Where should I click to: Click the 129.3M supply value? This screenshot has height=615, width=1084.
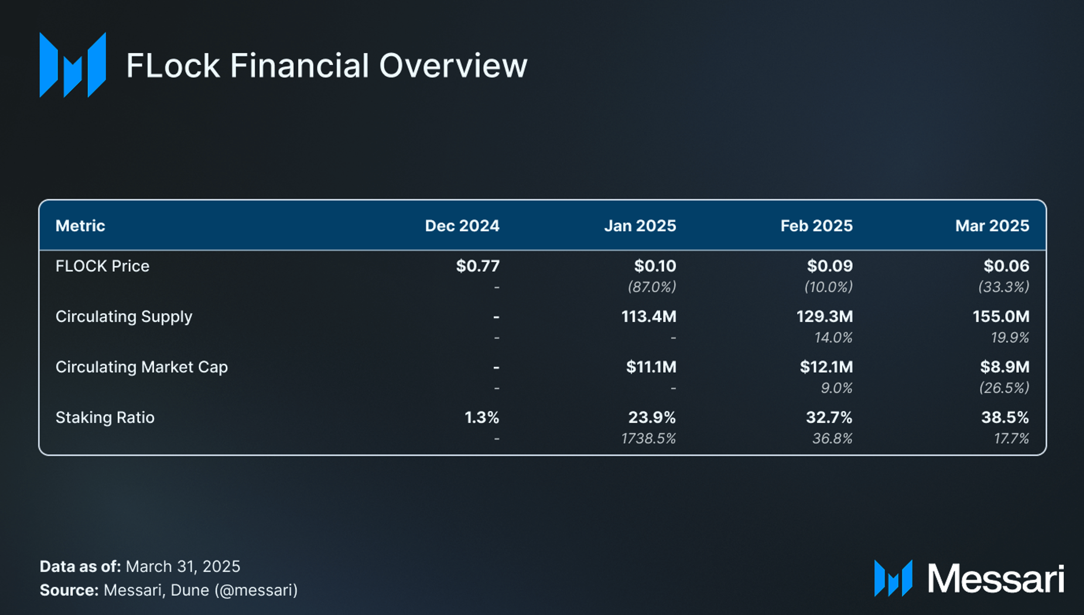(x=825, y=317)
